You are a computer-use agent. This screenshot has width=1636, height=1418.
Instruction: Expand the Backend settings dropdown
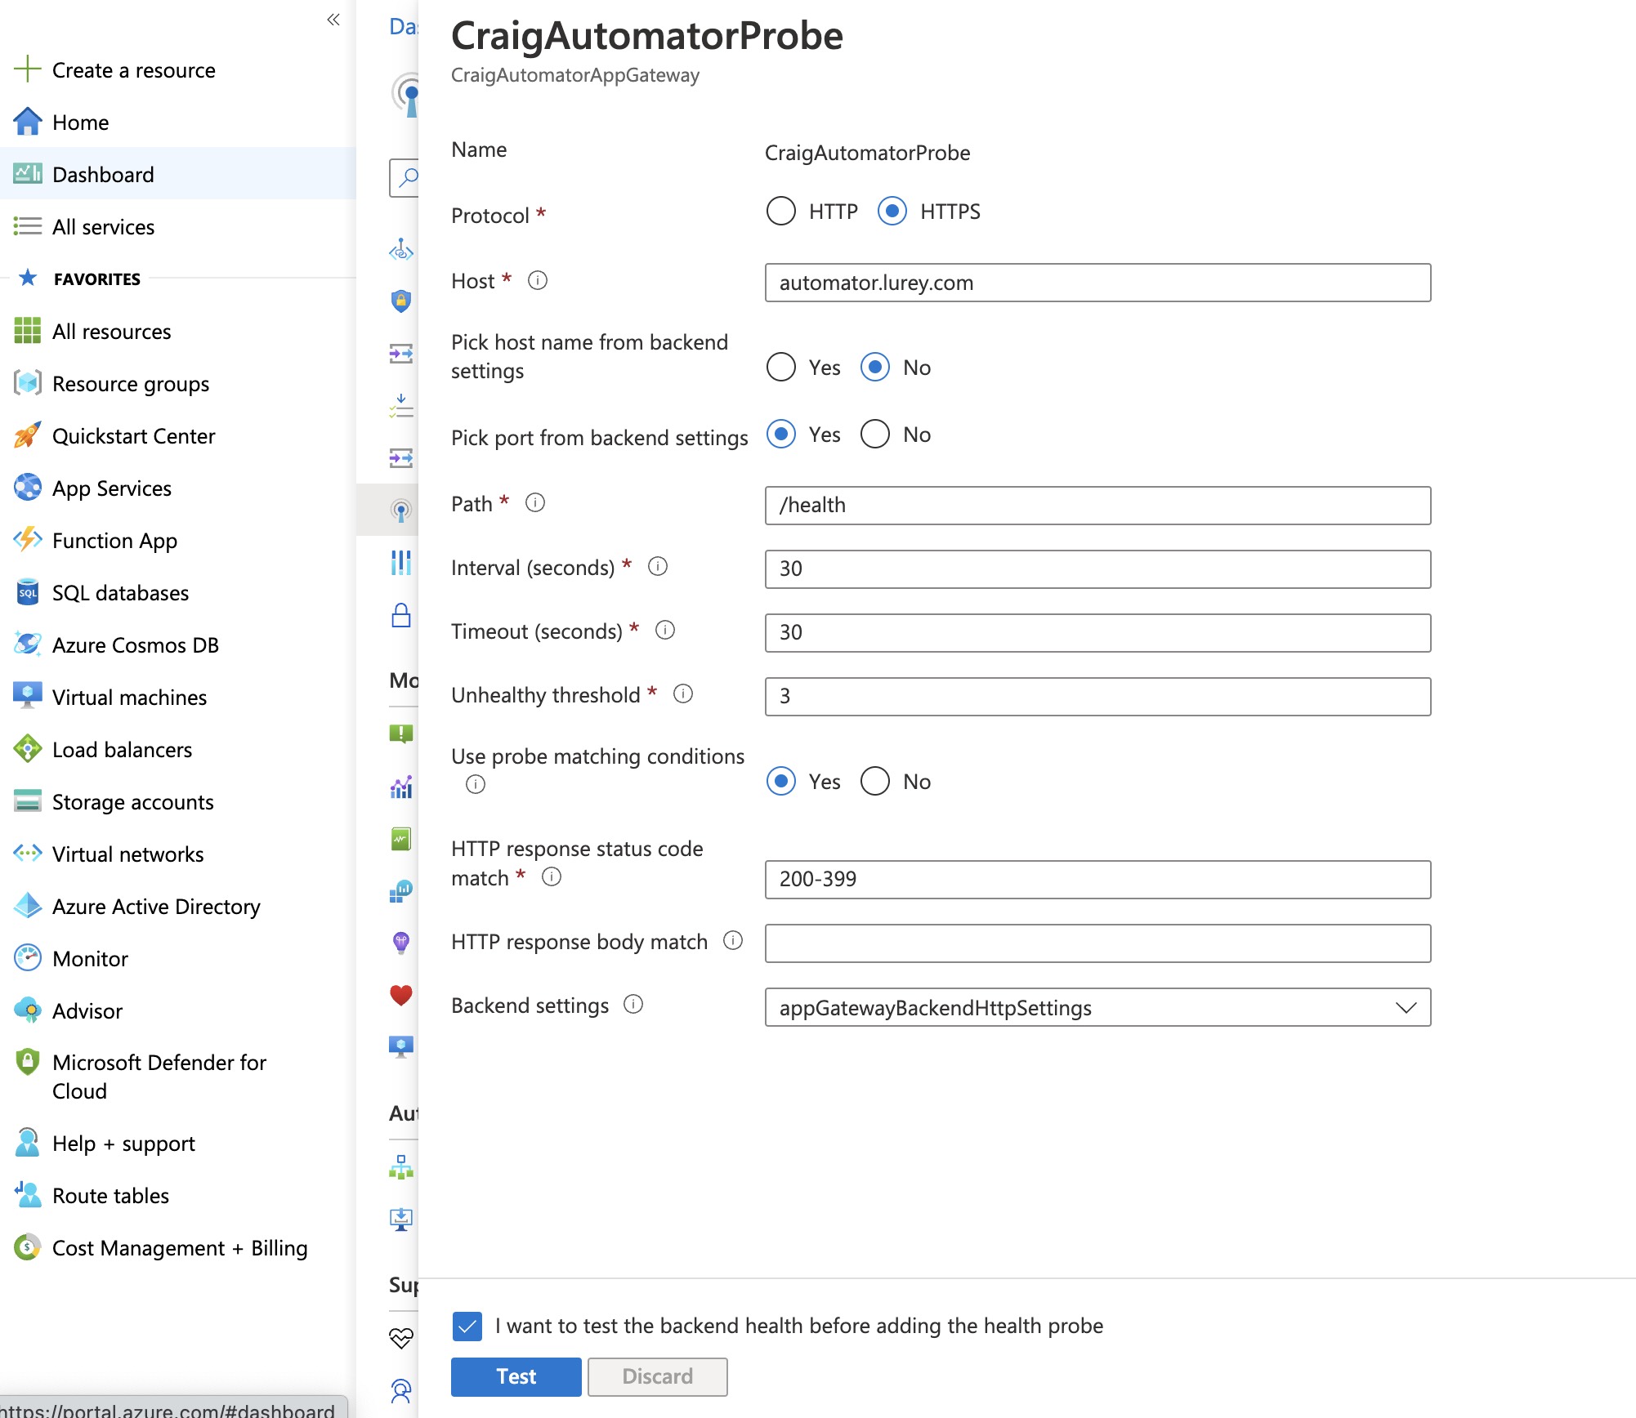1097,1007
